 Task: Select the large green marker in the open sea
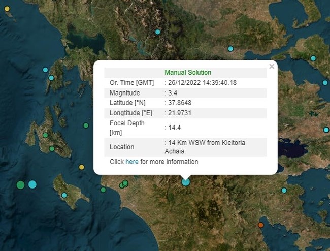click(x=20, y=185)
